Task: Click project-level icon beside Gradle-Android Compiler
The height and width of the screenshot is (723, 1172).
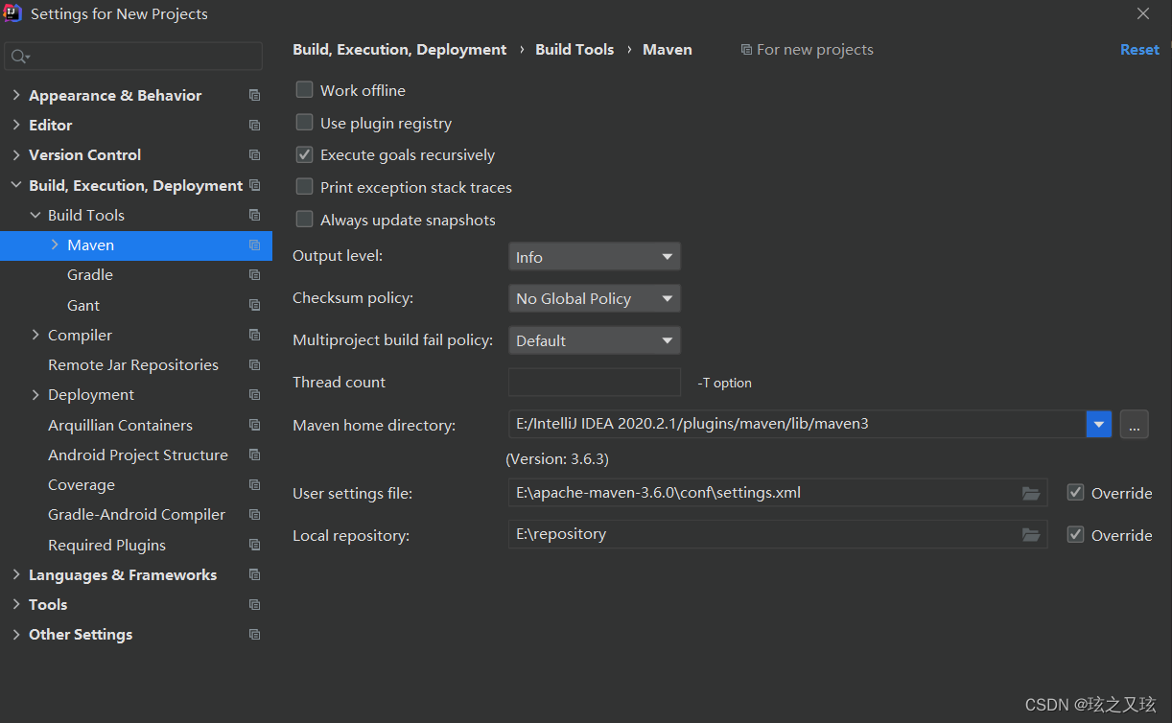Action: click(254, 514)
